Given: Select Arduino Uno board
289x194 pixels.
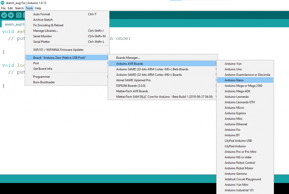Looking at the screenshot, I should [245, 69].
